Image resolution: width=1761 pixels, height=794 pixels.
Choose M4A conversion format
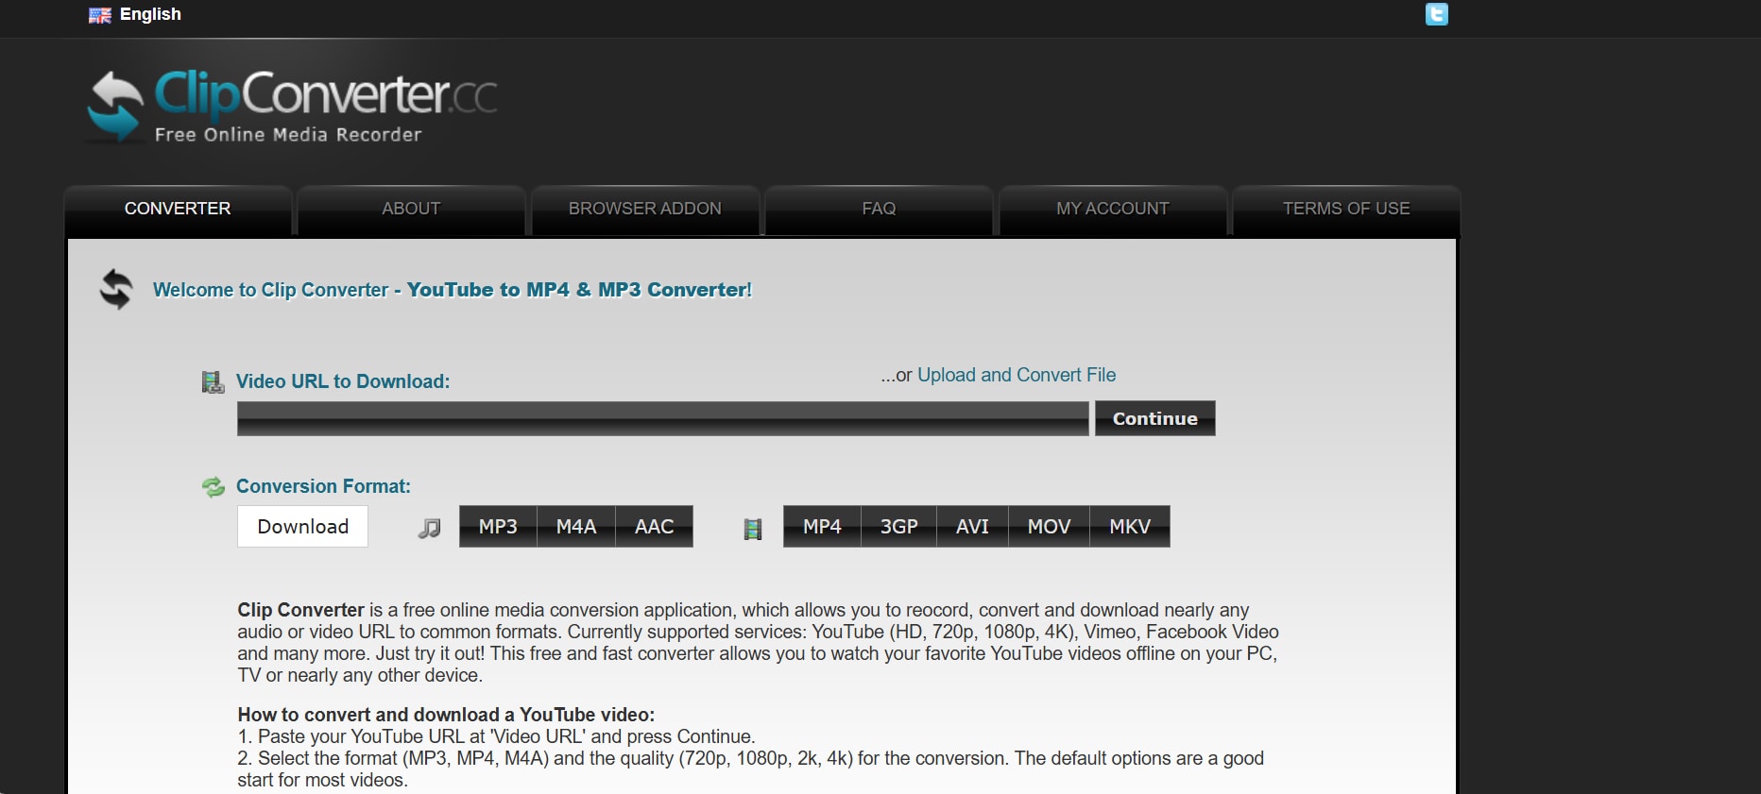coord(576,527)
